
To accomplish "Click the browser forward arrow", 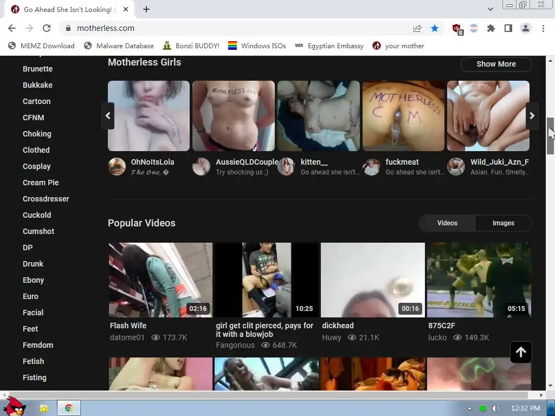I will (29, 28).
